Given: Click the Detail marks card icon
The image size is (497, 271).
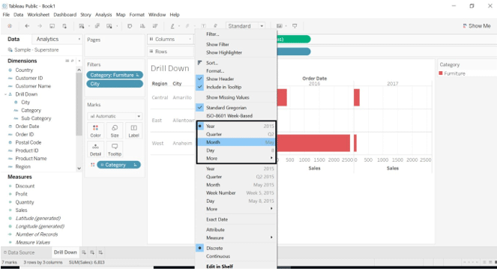Looking at the screenshot, I should (95, 150).
